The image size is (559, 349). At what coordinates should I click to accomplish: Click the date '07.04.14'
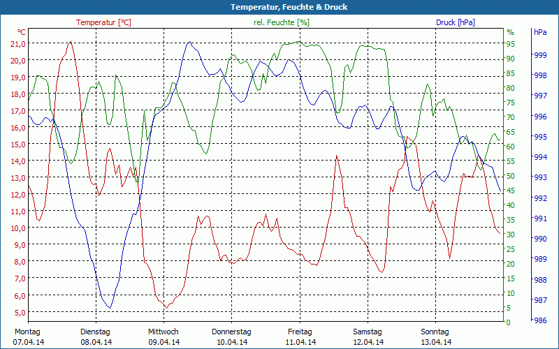(x=29, y=342)
